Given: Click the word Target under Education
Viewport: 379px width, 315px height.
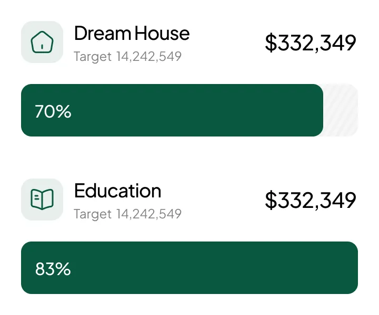Looking at the screenshot, I should point(93,214).
